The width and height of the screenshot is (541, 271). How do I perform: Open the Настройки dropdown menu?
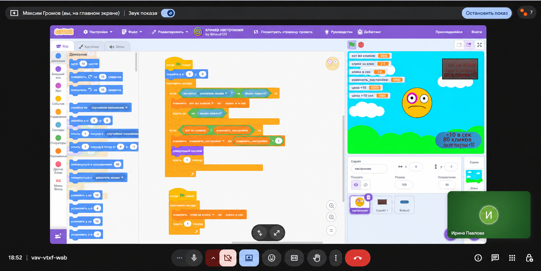click(x=98, y=32)
